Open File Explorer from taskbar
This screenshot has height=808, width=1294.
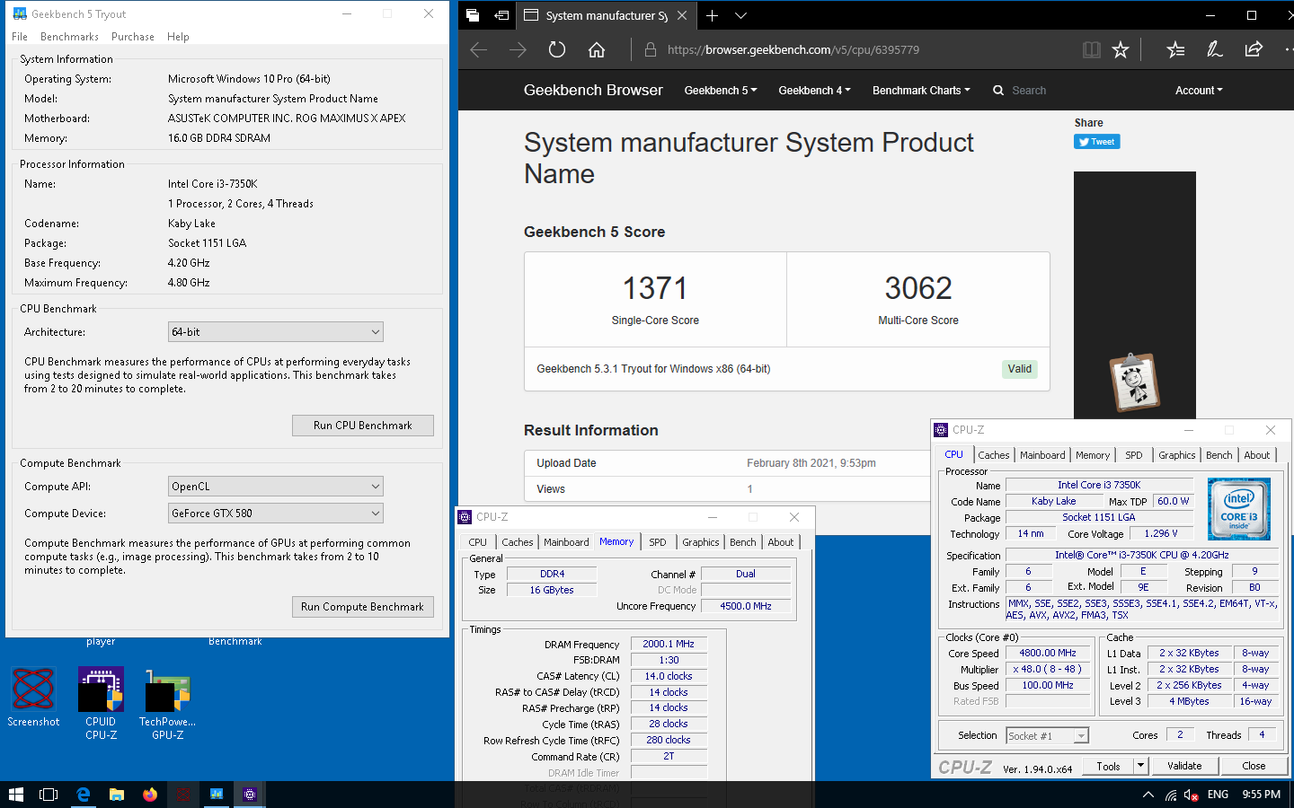coord(117,795)
